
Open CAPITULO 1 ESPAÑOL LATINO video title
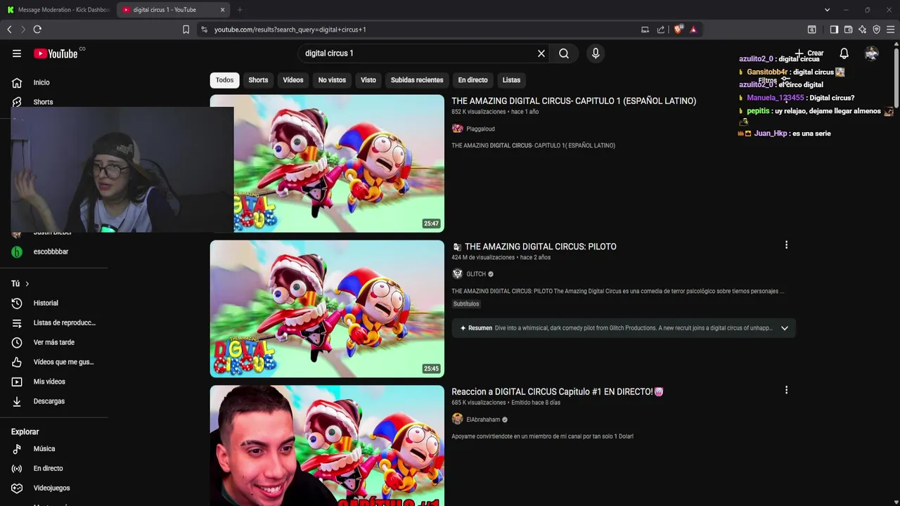pyautogui.click(x=574, y=101)
